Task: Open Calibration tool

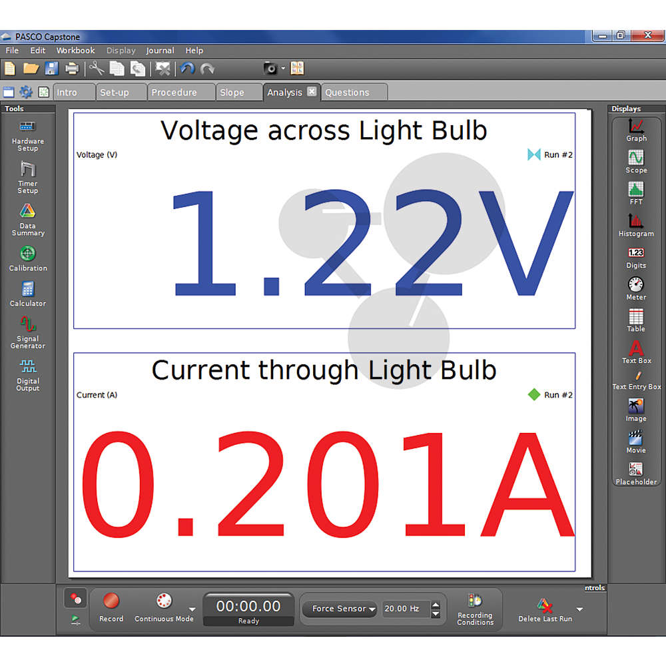Action: click(27, 258)
